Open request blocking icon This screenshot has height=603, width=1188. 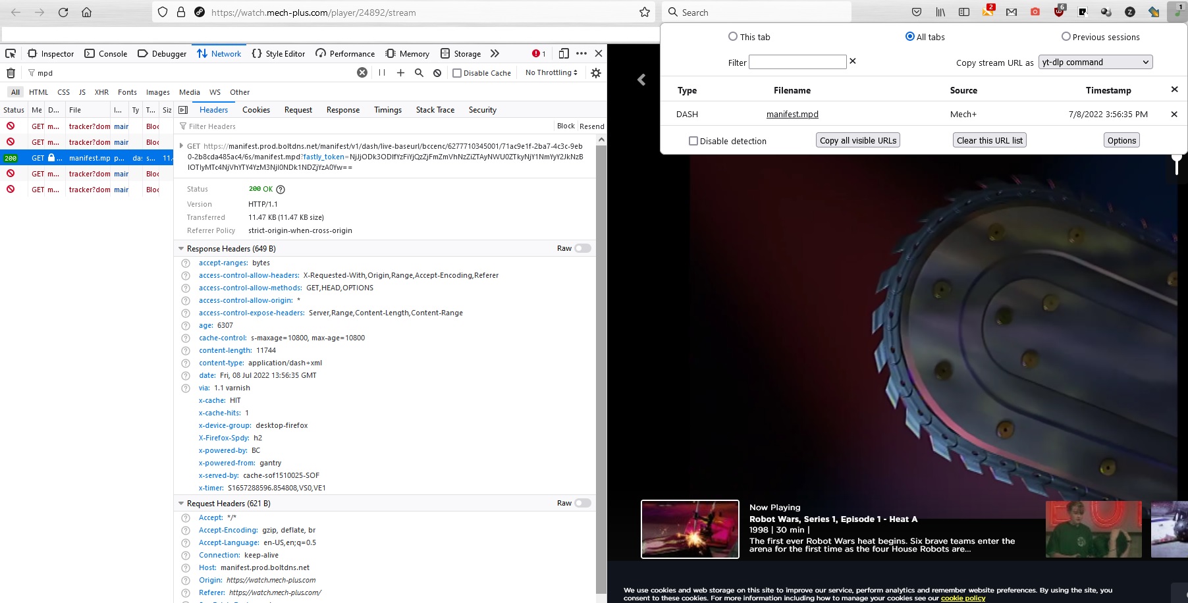[x=437, y=73]
